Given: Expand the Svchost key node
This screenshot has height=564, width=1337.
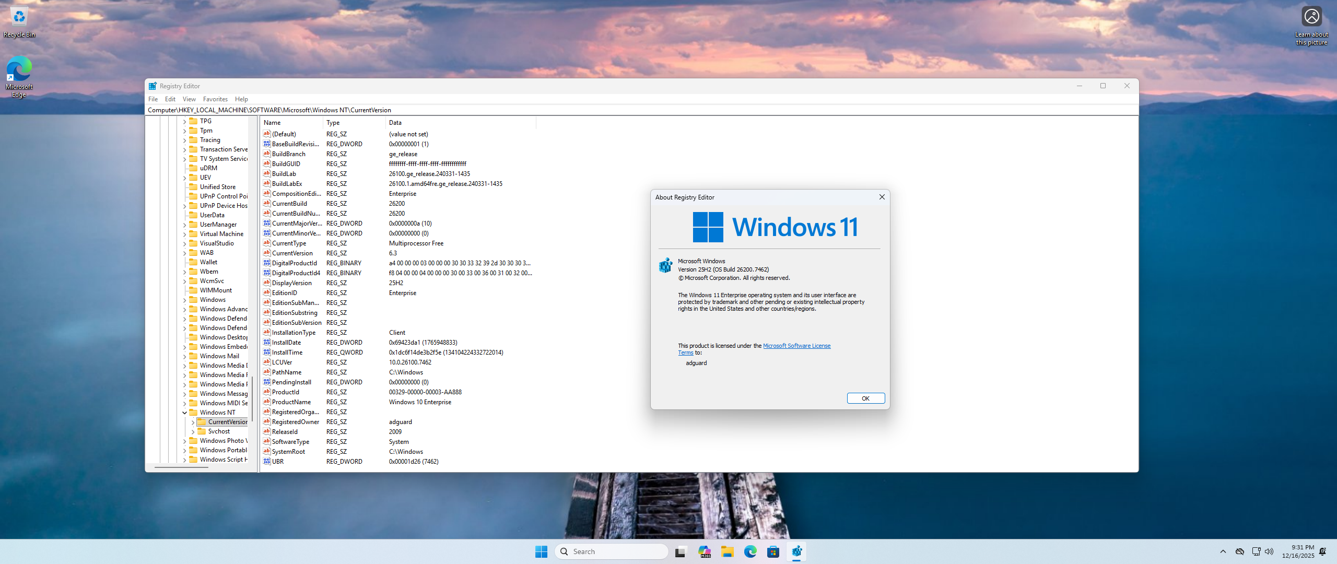Looking at the screenshot, I should coord(193,431).
